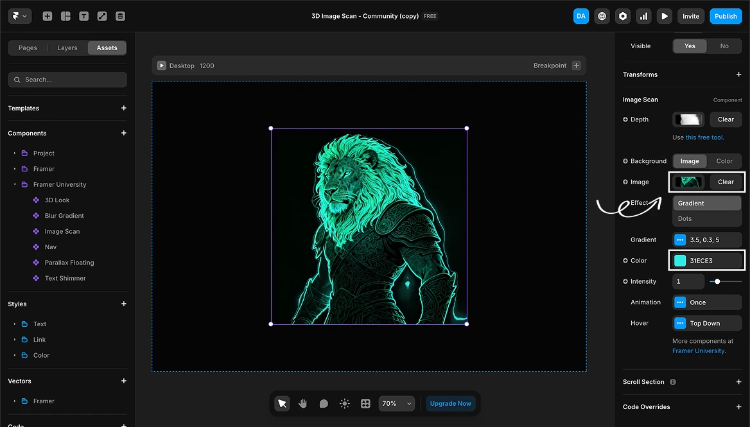Select the Nav component
This screenshot has height=427, width=750.
coord(51,247)
